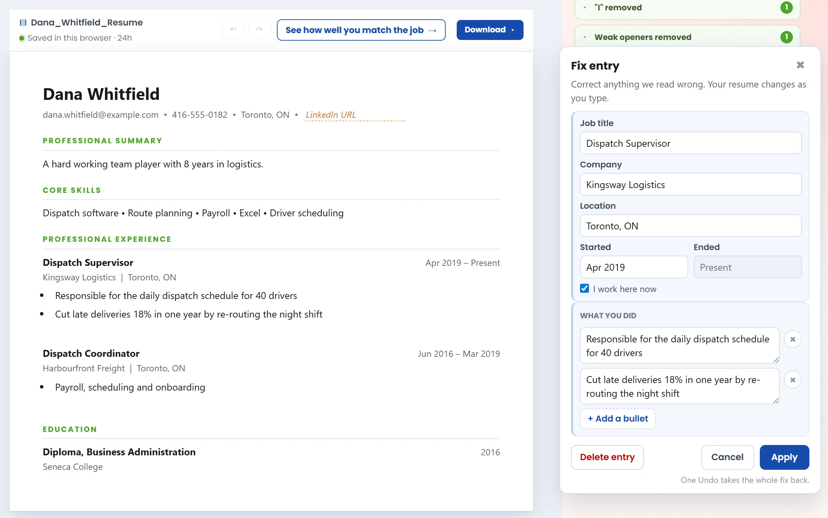Expand the "I" removed item
Viewport: 828px width, 518px height.
(x=585, y=8)
